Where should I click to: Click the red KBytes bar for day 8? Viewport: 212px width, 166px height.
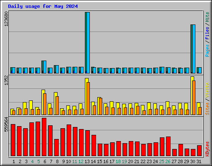tap(57, 148)
